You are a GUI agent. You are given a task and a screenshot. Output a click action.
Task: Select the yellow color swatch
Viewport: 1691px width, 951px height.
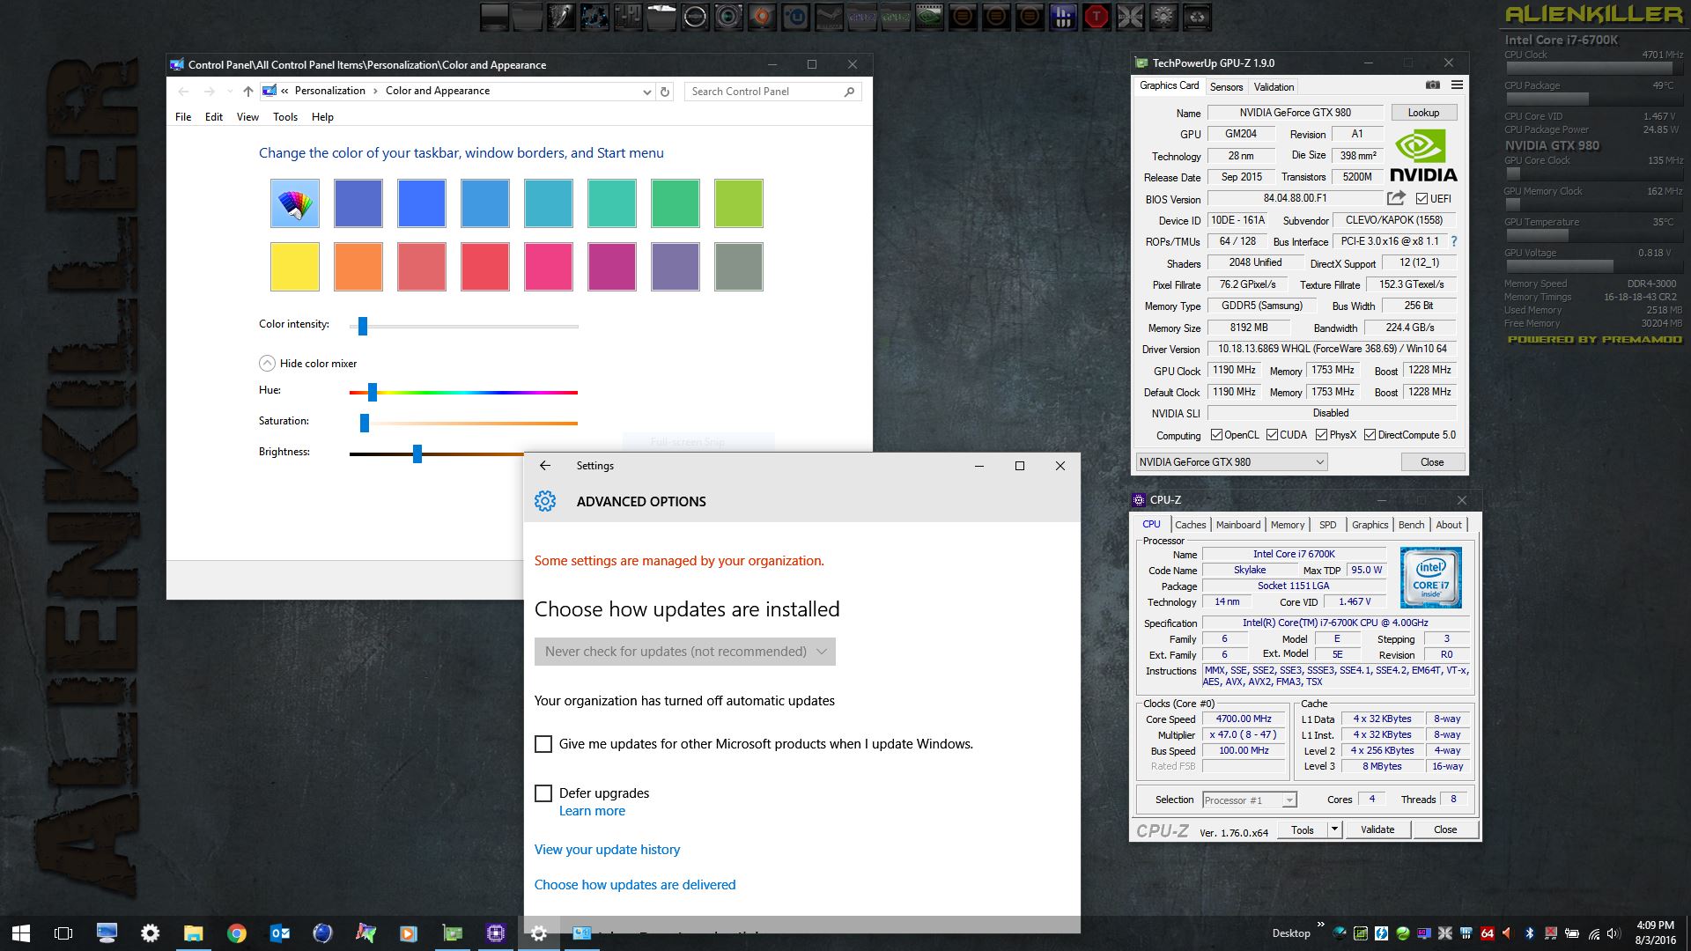click(295, 267)
